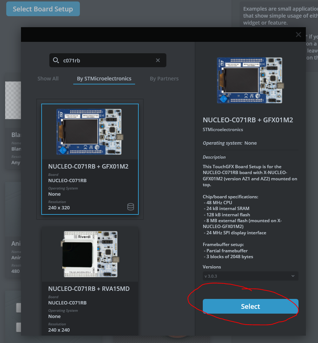Click the STMicroelectronics vendor text

[x=223, y=130]
